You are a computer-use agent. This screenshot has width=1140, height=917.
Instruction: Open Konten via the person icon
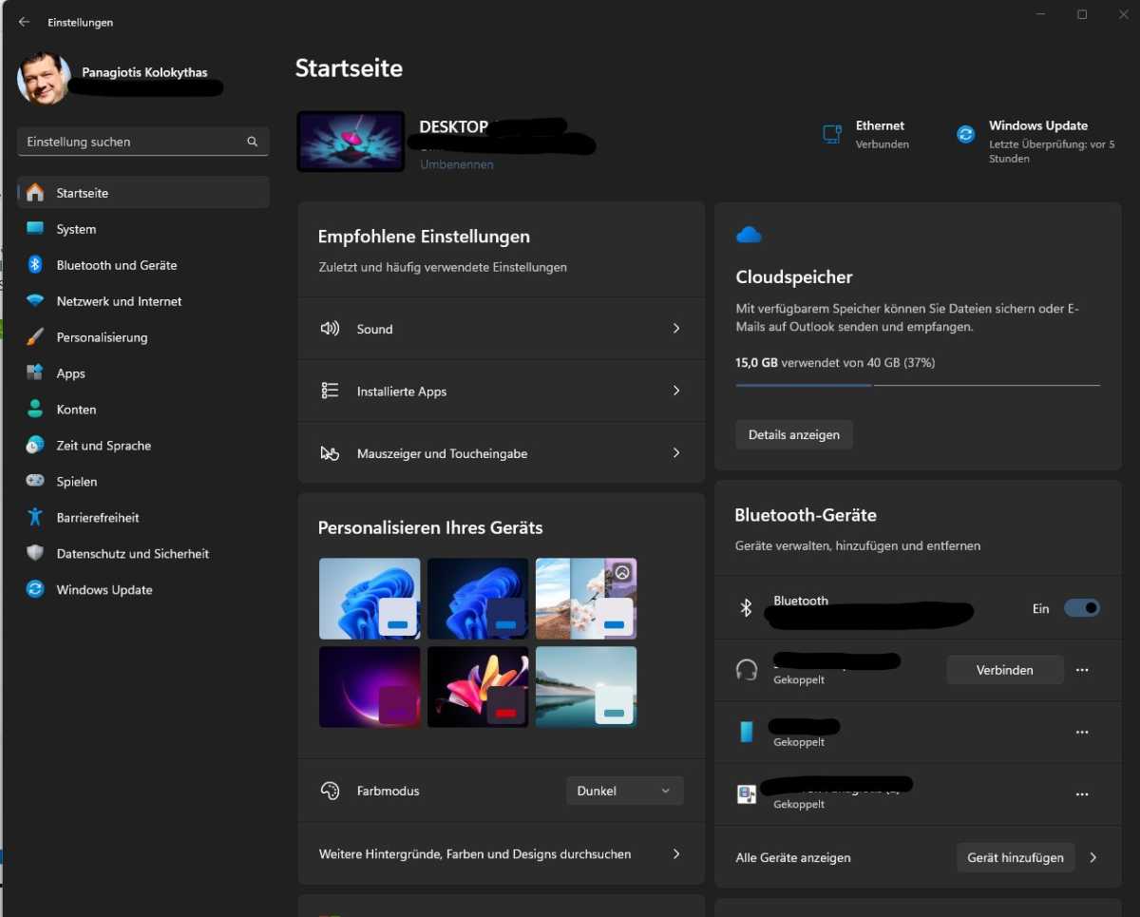35,409
